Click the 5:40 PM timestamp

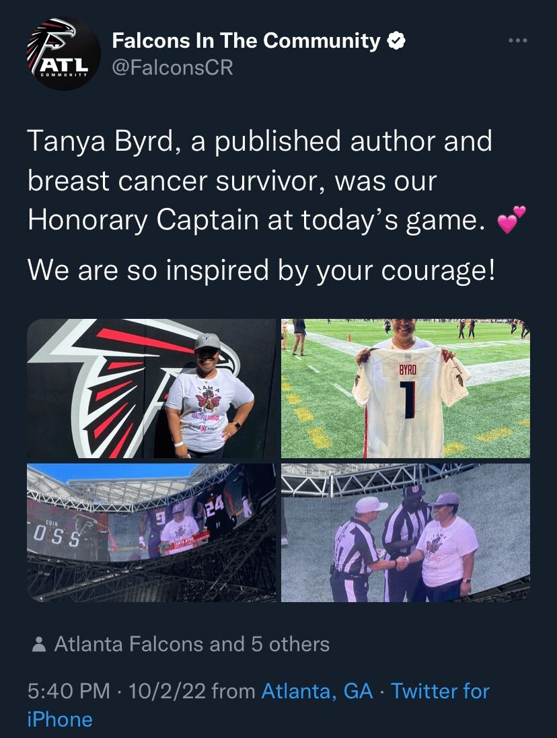[x=69, y=692]
